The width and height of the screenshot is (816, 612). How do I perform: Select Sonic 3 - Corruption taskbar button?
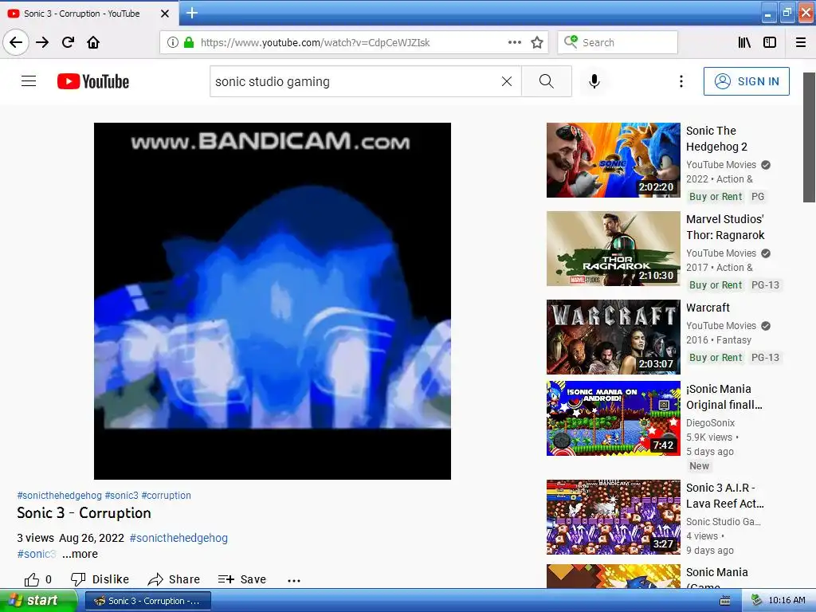pos(147,601)
